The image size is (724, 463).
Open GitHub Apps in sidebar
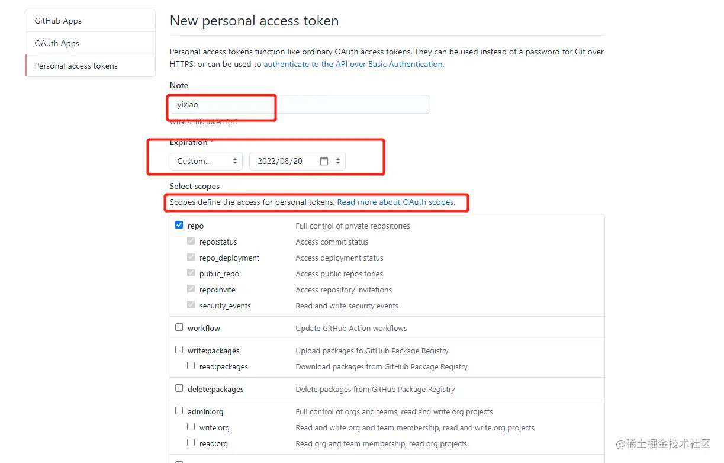[x=58, y=21]
